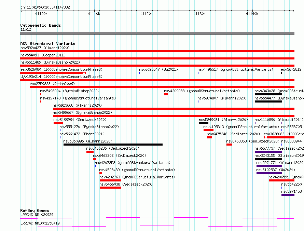This screenshot has width=304, height=231.
Task: Click red bar under nsv4209083
Action: pos(166,94)
